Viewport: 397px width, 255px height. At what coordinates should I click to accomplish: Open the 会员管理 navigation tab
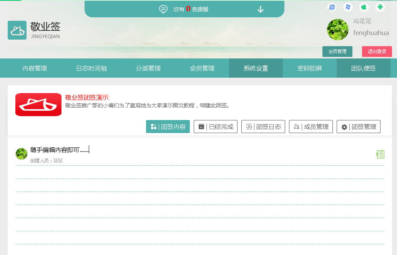click(202, 68)
